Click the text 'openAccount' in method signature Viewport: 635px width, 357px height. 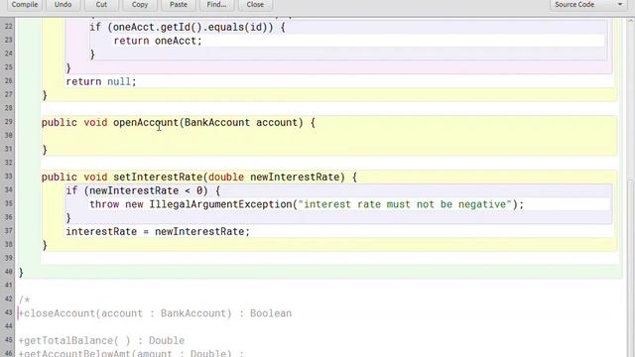(x=146, y=122)
